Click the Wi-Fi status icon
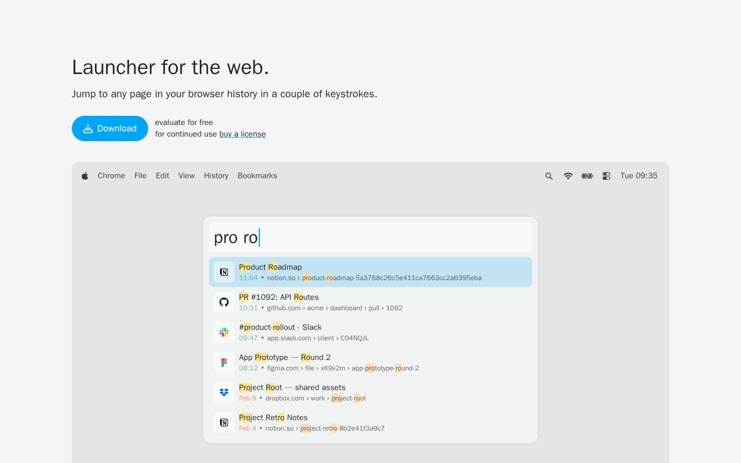741x463 pixels. pos(568,176)
